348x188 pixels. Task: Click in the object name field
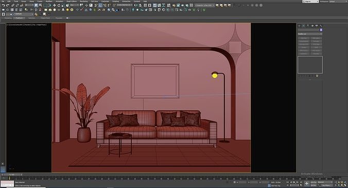pos(308,30)
